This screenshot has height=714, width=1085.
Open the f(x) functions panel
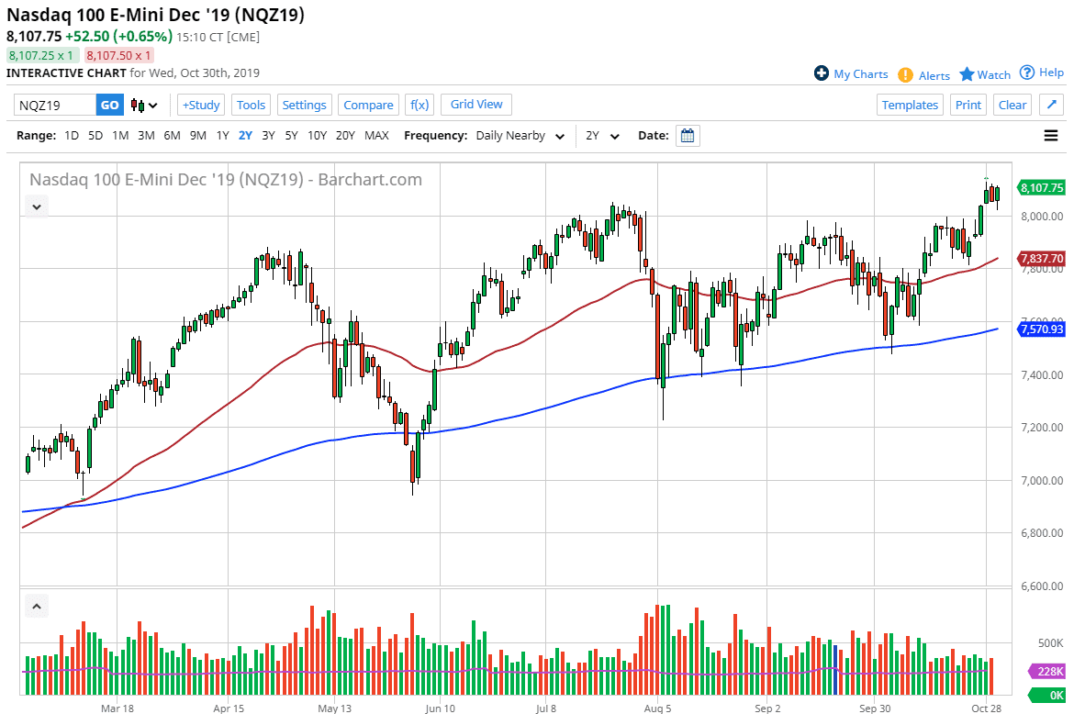[419, 105]
